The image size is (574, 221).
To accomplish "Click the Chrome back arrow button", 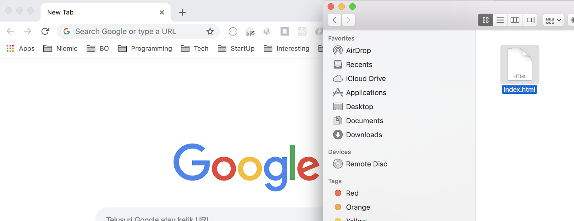I will coord(10,32).
